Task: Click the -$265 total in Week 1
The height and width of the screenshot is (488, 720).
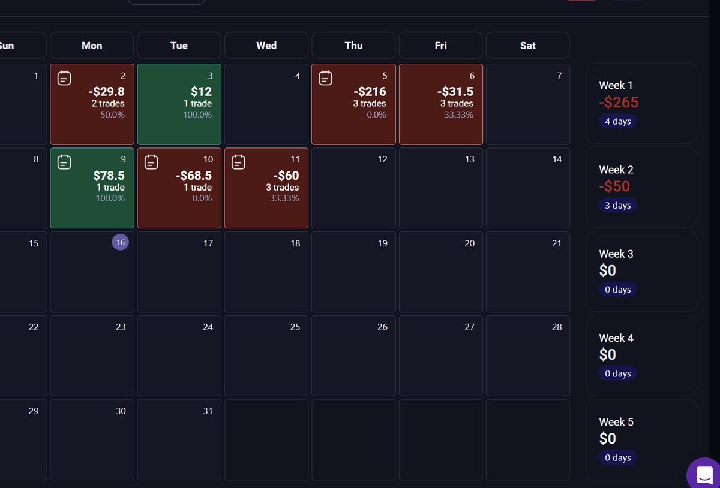Action: (619, 102)
